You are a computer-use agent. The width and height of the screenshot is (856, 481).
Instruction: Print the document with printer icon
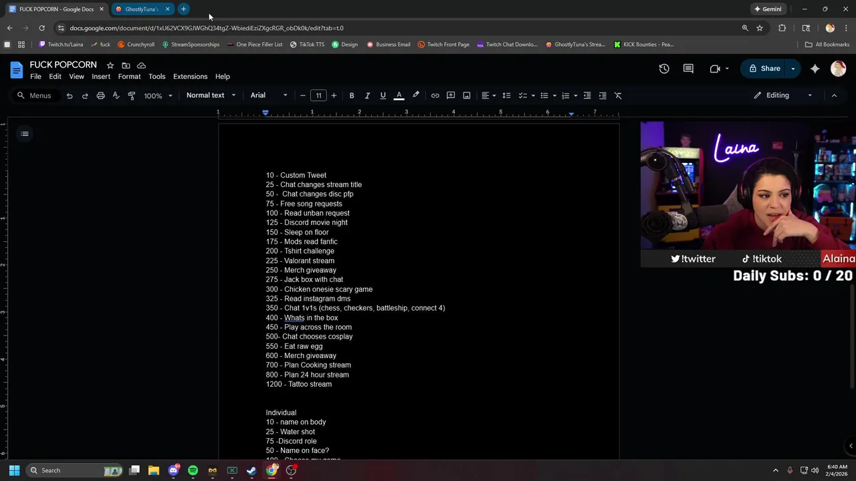click(100, 96)
